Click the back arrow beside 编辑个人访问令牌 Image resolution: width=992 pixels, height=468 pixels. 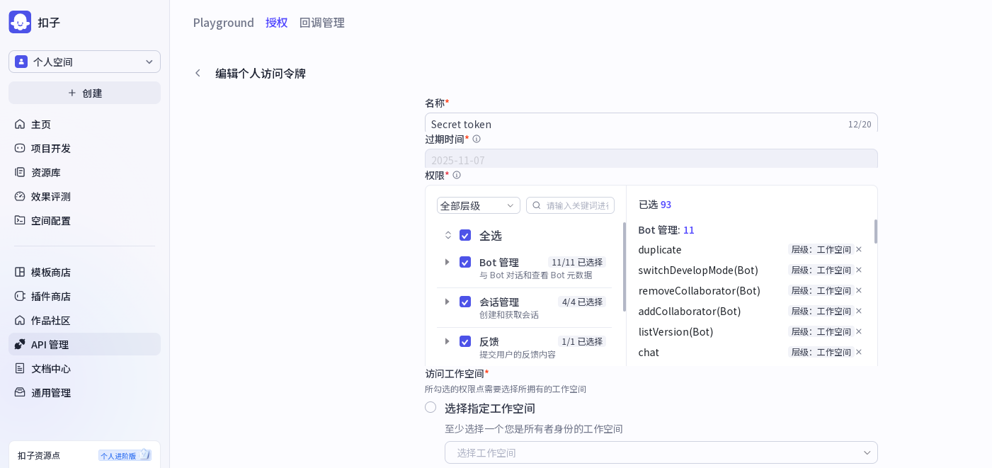pyautogui.click(x=198, y=73)
